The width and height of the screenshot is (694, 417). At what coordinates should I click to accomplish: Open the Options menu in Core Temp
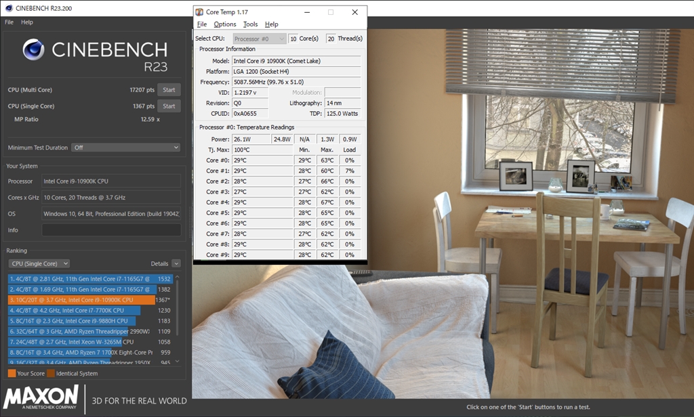coord(224,24)
